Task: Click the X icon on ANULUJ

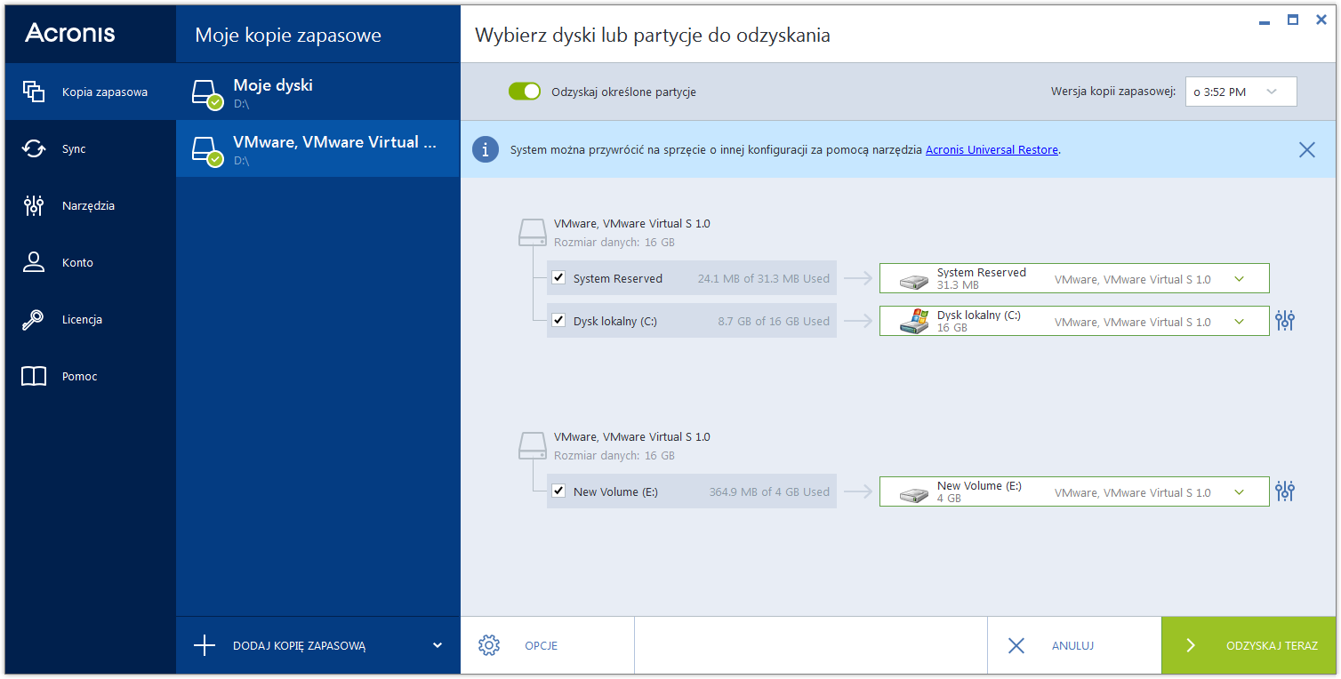Action: coord(1016,646)
